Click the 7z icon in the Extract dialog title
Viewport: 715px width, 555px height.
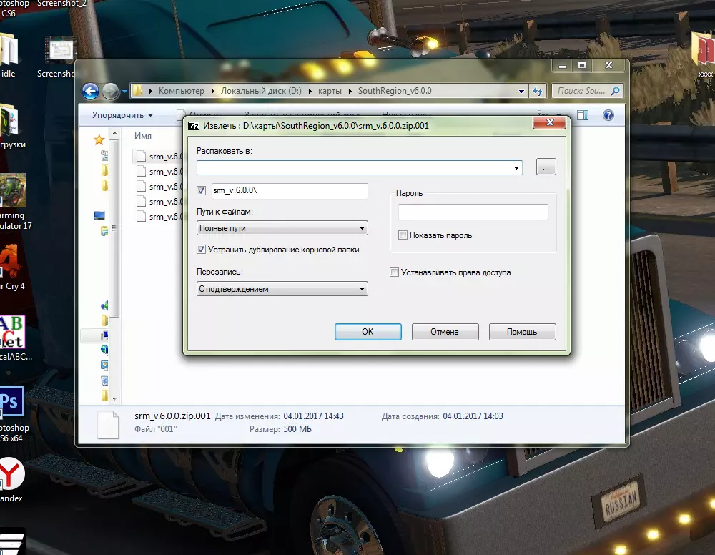click(x=194, y=126)
